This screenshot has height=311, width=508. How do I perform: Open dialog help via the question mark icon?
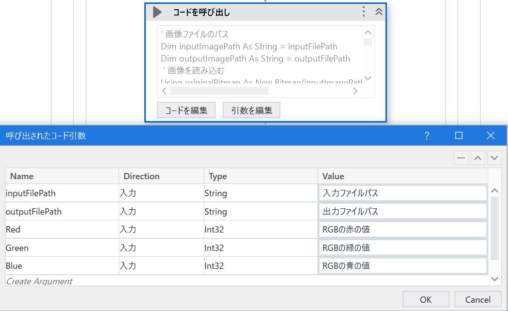click(x=427, y=136)
